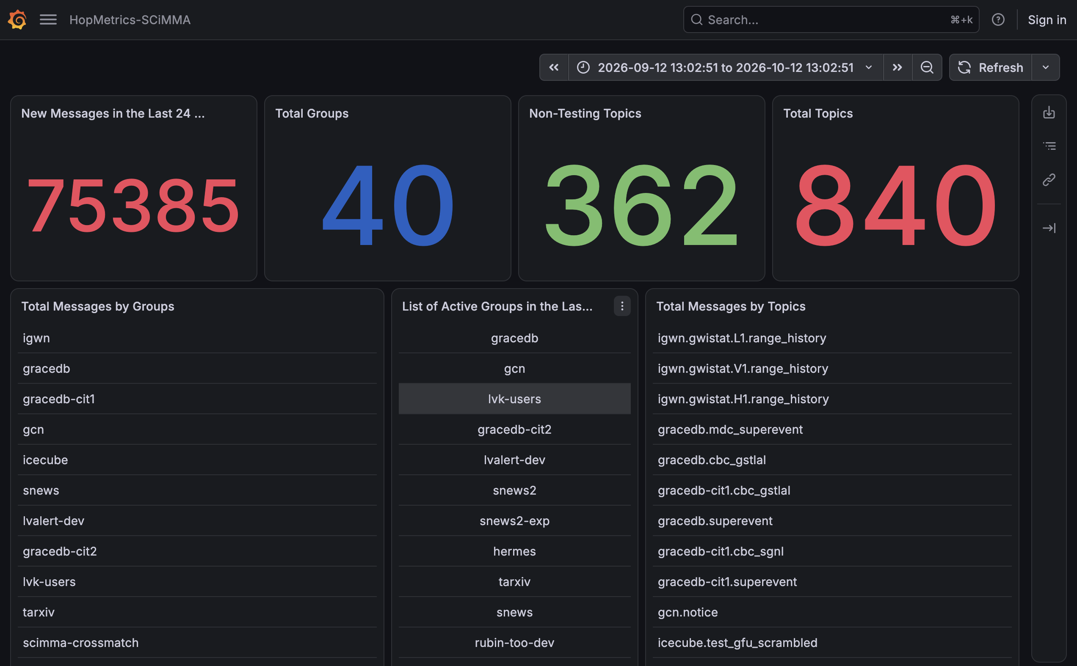Click the dock sidebar arrow icon
The width and height of the screenshot is (1077, 666).
[1049, 228]
